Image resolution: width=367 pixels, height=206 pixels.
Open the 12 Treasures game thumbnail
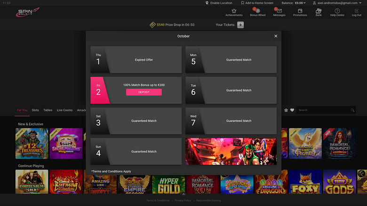(32, 144)
